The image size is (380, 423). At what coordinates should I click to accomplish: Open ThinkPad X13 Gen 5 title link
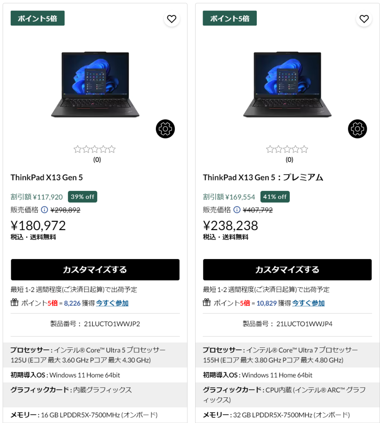coord(47,178)
